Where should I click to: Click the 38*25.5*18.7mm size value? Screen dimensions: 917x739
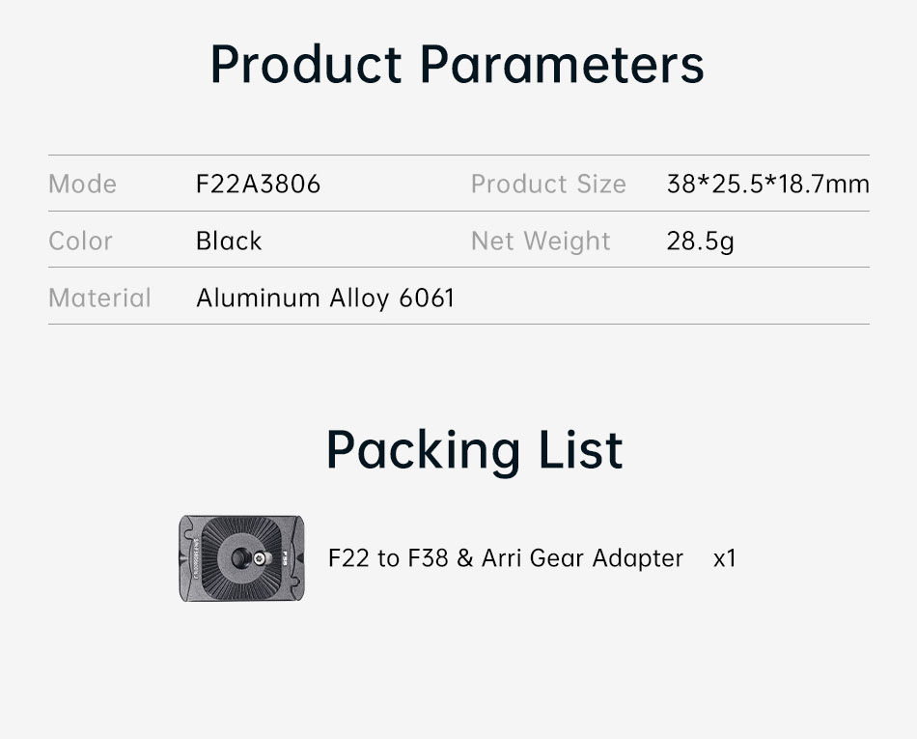767,184
